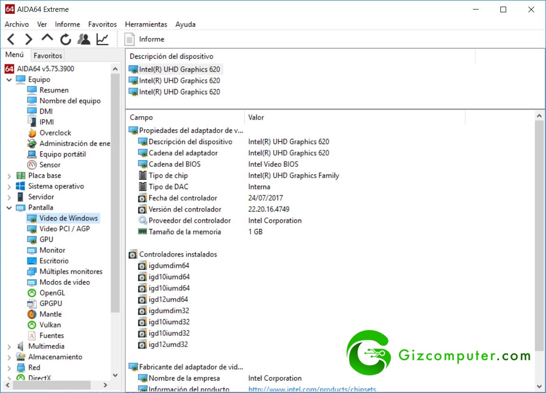Open the OpenGL entry
Image resolution: width=546 pixels, height=393 pixels.
[52, 293]
